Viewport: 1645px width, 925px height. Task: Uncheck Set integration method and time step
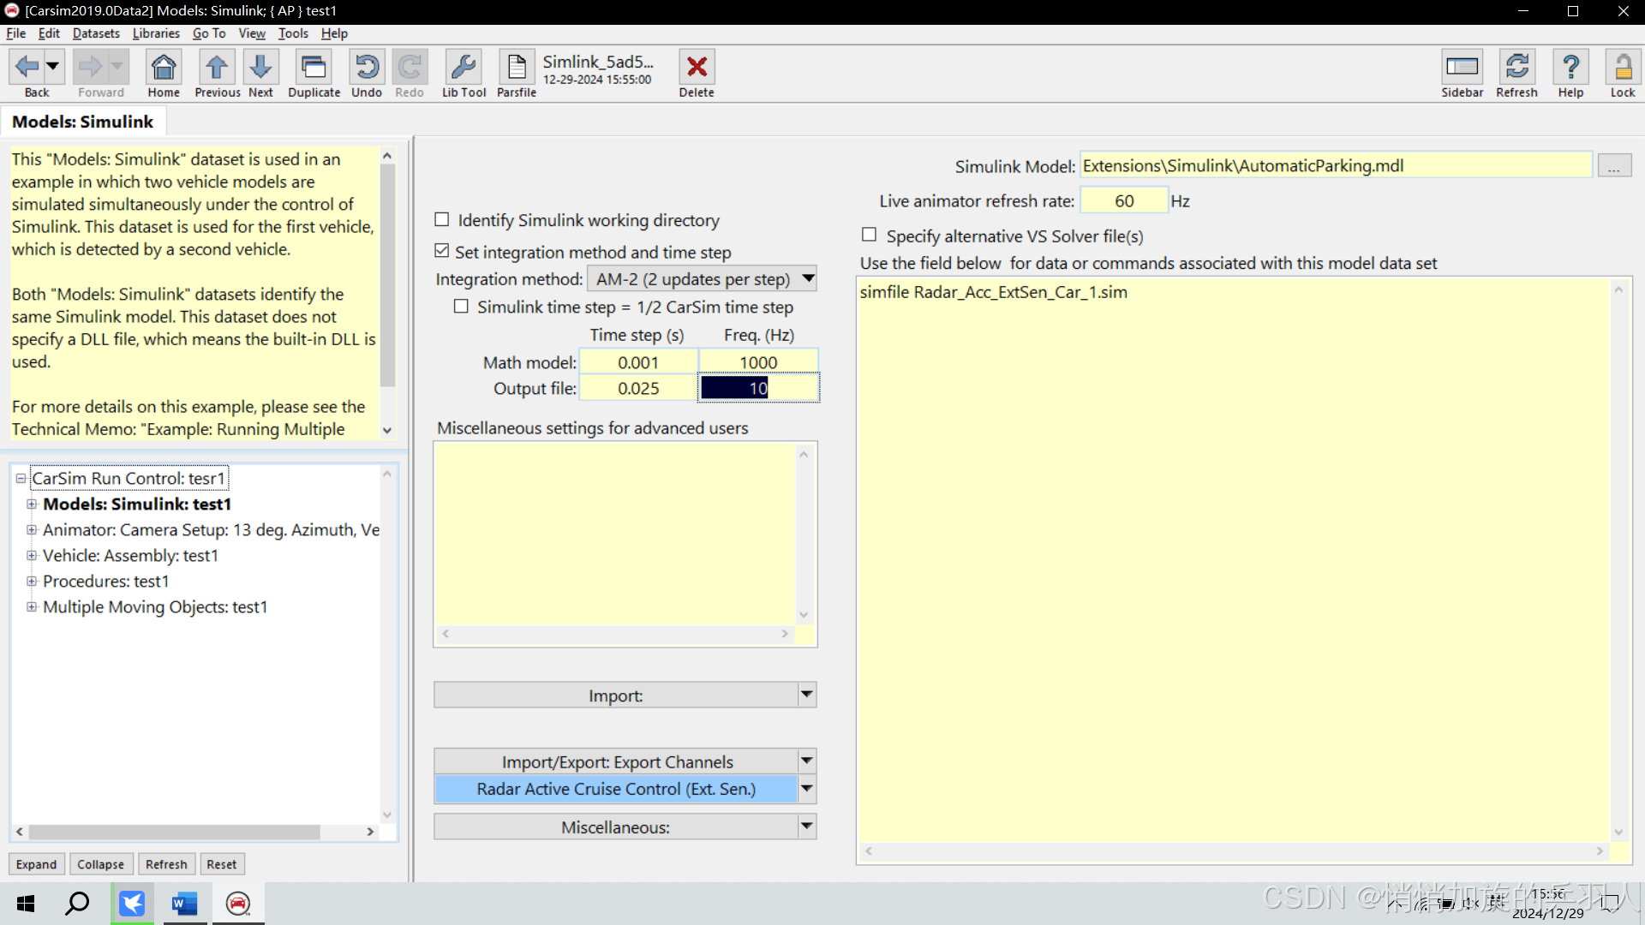click(442, 251)
